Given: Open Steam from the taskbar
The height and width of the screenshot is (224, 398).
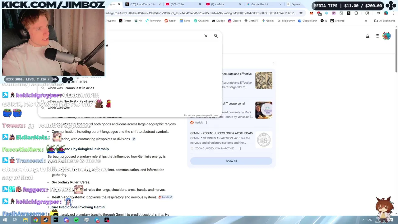Looking at the screenshot, I should point(46,220).
